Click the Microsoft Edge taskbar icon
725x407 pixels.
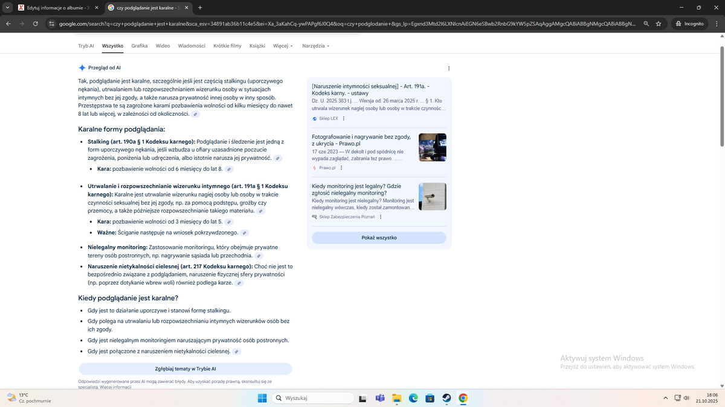(413, 398)
